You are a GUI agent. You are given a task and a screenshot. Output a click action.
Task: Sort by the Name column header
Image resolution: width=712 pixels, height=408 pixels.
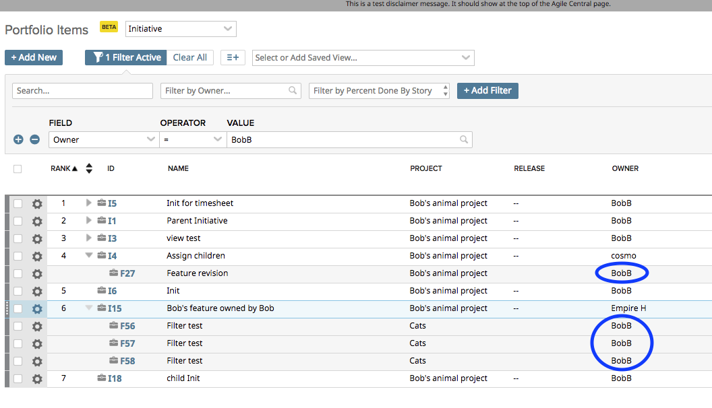click(178, 169)
